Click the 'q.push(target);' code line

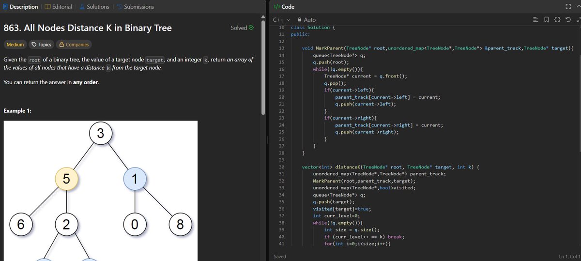tap(334, 201)
